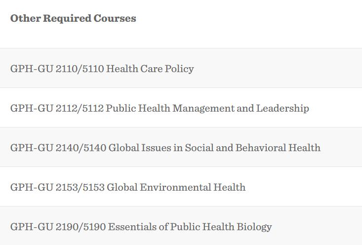Select course number 2140
This screenshot has width=362, height=245.
[67, 148]
